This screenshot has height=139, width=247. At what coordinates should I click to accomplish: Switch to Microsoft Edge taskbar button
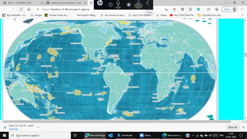[x=95, y=135]
